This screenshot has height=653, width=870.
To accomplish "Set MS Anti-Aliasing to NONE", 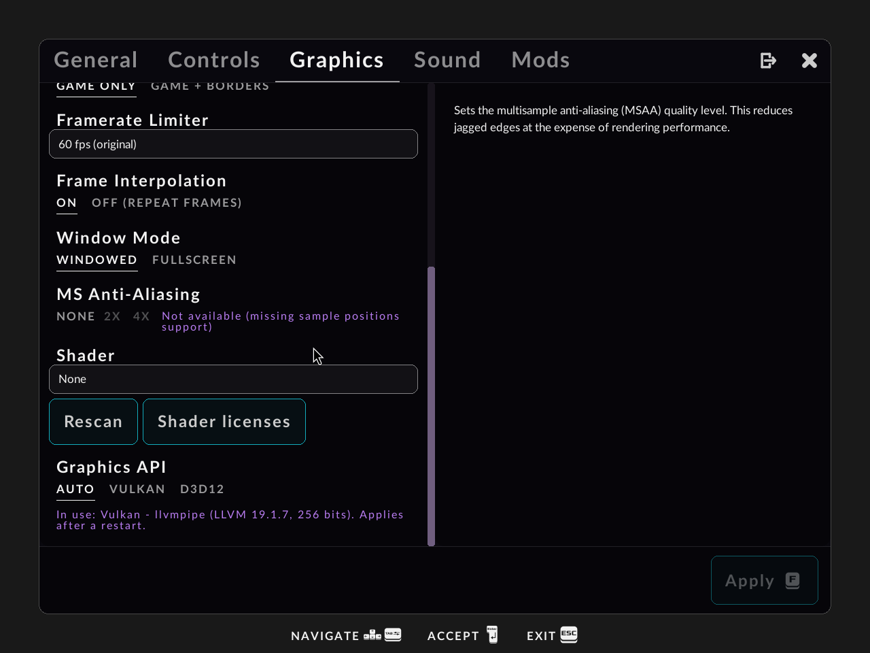I will (75, 316).
